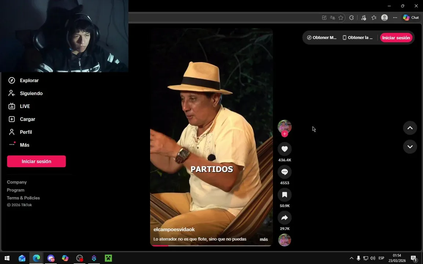The width and height of the screenshot is (423, 264).
Task: Expand caption with 'más' link
Action: [264, 239]
